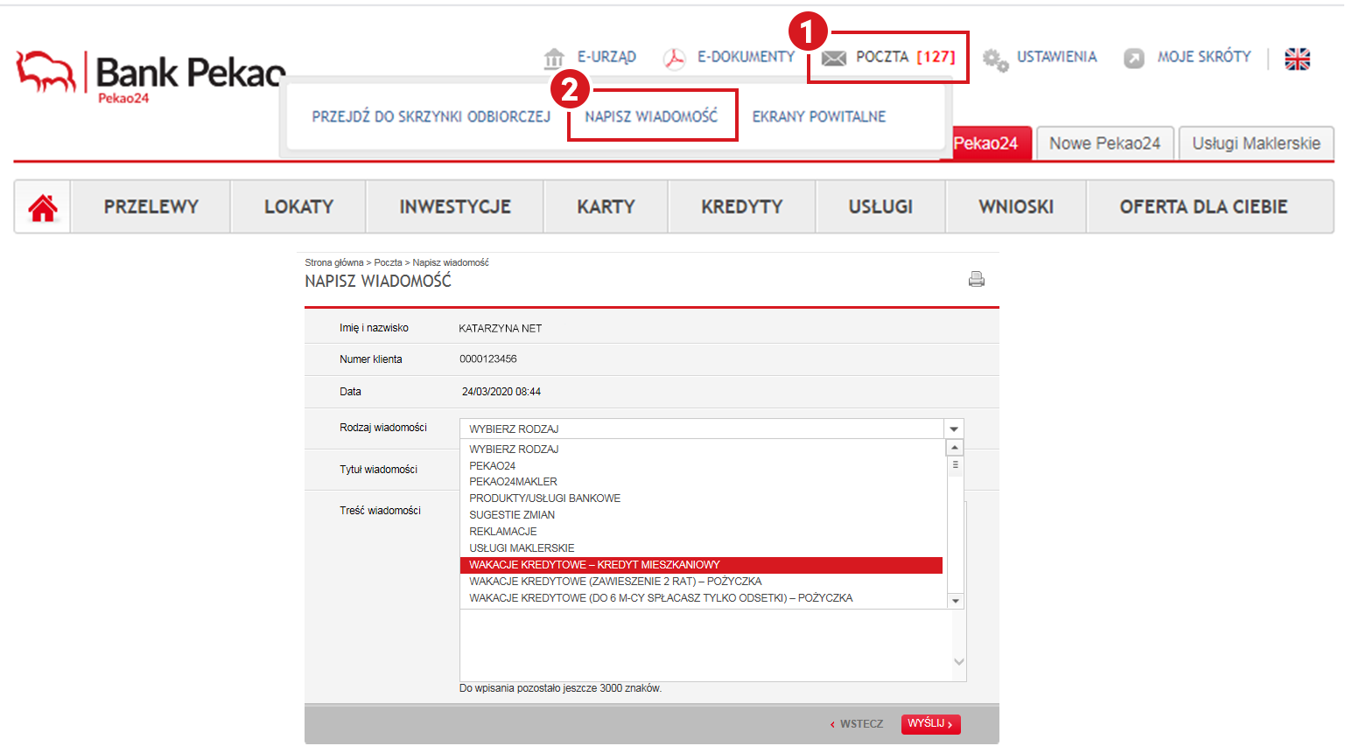
Task: Click the E-Dokumenty PDF icon
Action: [x=674, y=59]
